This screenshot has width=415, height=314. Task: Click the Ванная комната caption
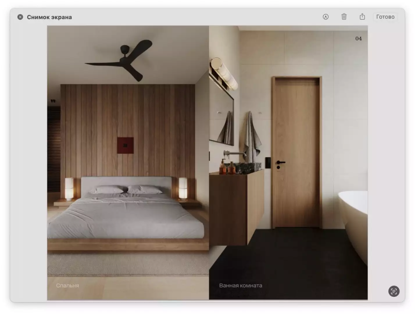click(241, 286)
